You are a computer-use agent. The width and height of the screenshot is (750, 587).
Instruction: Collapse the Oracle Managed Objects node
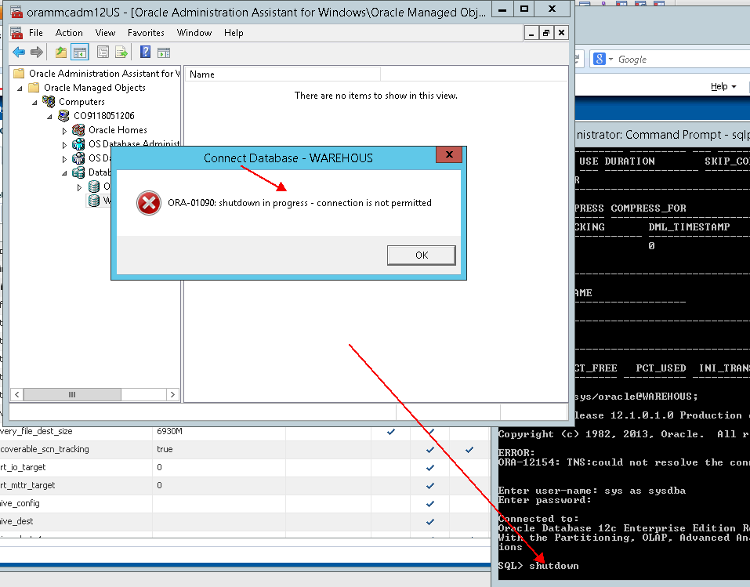pos(20,88)
